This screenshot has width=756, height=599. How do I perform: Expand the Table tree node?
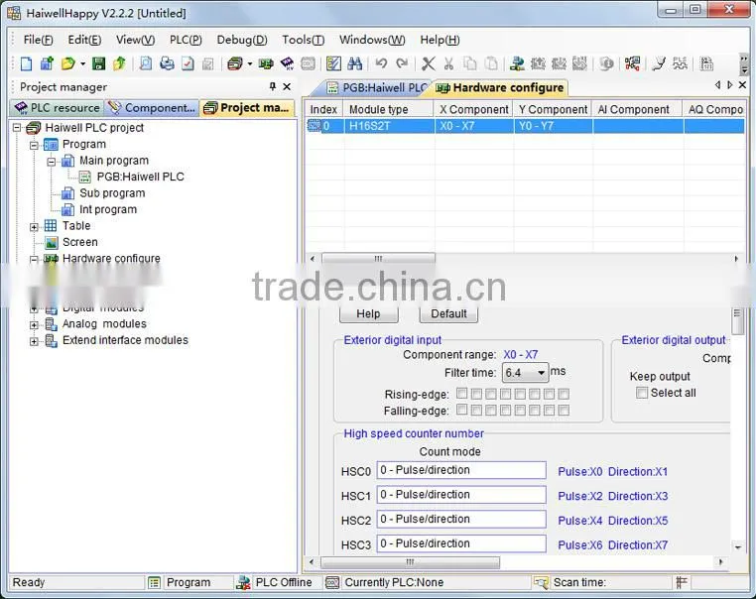pos(35,226)
